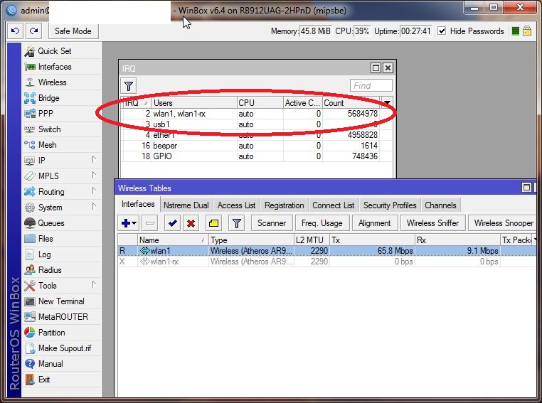The width and height of the screenshot is (542, 403).
Task: Switch to the Access List tab
Action: pyautogui.click(x=236, y=205)
